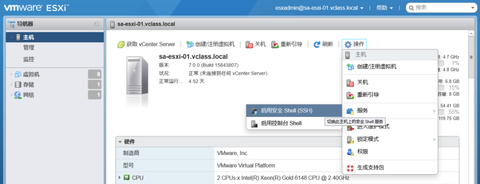This screenshot has width=480, height=184.
Task: Click the green CPU chip icon
Action: tap(126, 177)
